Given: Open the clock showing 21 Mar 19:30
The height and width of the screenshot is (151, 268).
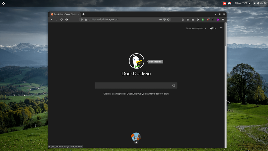Looking at the screenshot, I should pyautogui.click(x=241, y=3).
